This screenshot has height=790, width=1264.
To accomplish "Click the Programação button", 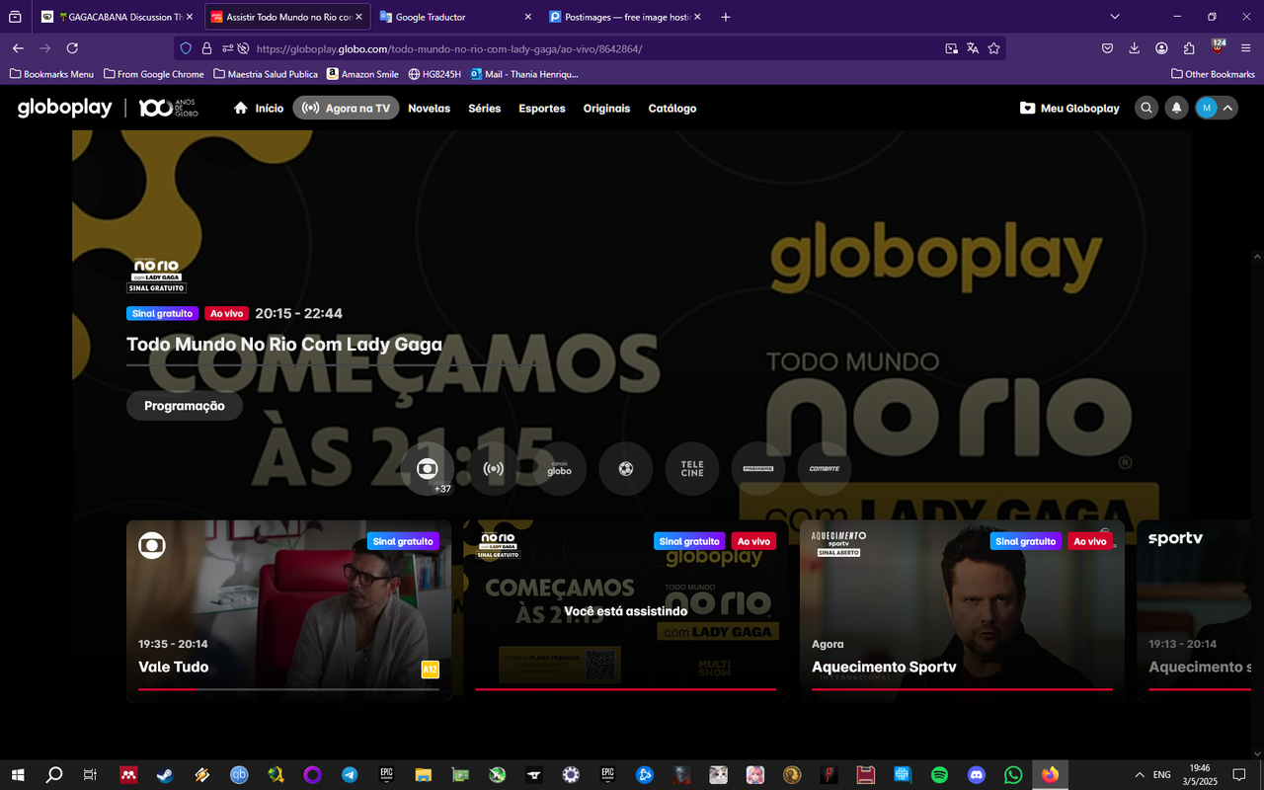I will click(x=185, y=406).
